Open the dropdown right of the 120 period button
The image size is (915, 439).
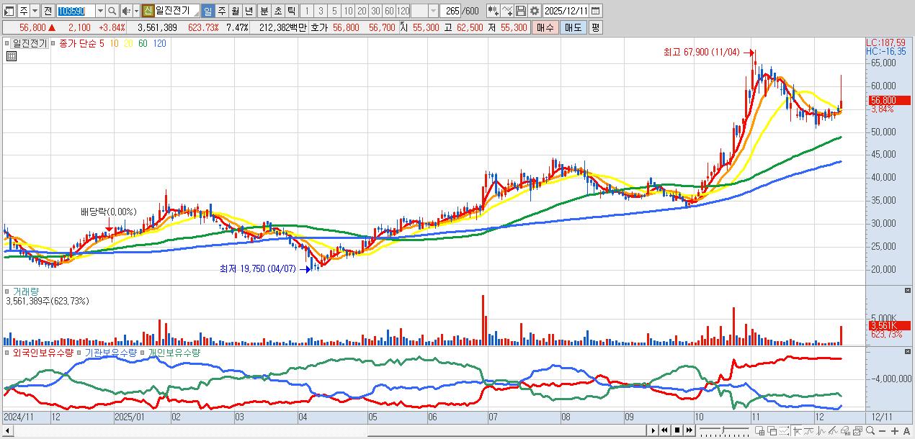pos(432,11)
